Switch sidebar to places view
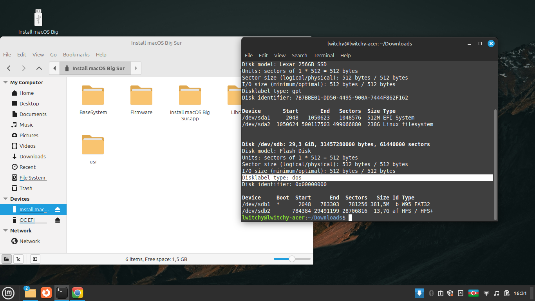 pos(7,259)
